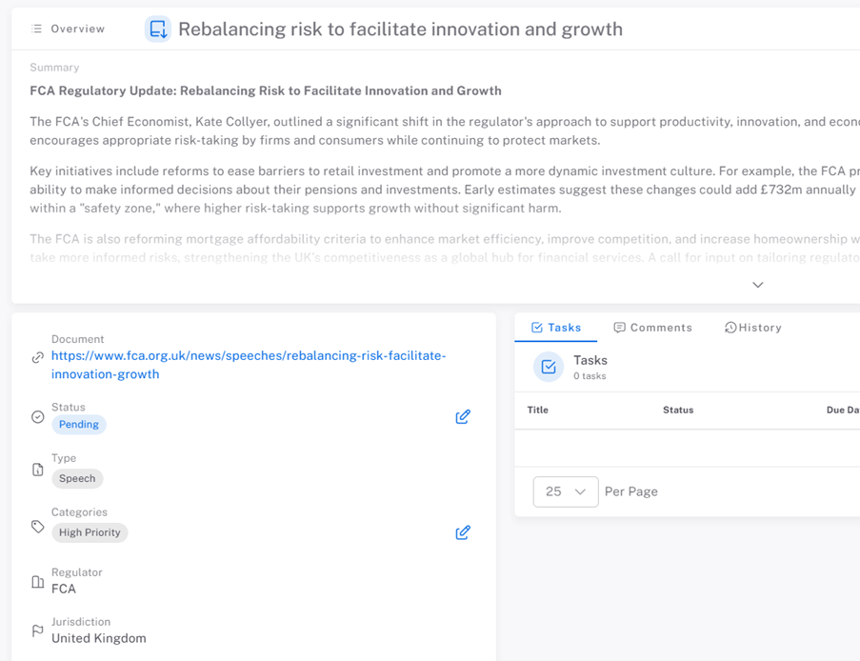Sort tasks by Title column header
The height and width of the screenshot is (661, 860).
(538, 410)
